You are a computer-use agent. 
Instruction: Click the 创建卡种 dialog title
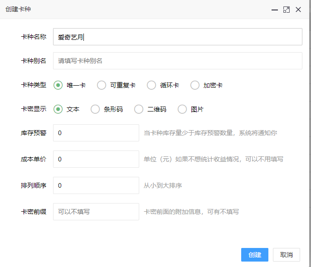pyautogui.click(x=18, y=9)
